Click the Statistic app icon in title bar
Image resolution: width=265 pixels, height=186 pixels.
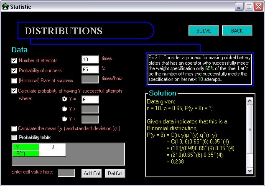[5, 7]
